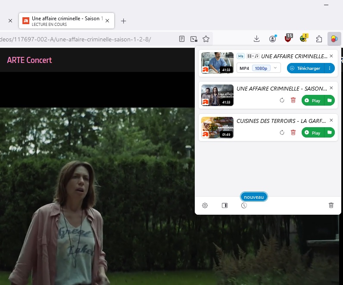This screenshot has width=343, height=285.
Task: Open folder for Une Affaire Criminelle download
Action: tap(330, 100)
